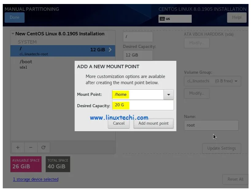Click Reset All button
Viewport: 251px width, 192px height.
pos(235,179)
